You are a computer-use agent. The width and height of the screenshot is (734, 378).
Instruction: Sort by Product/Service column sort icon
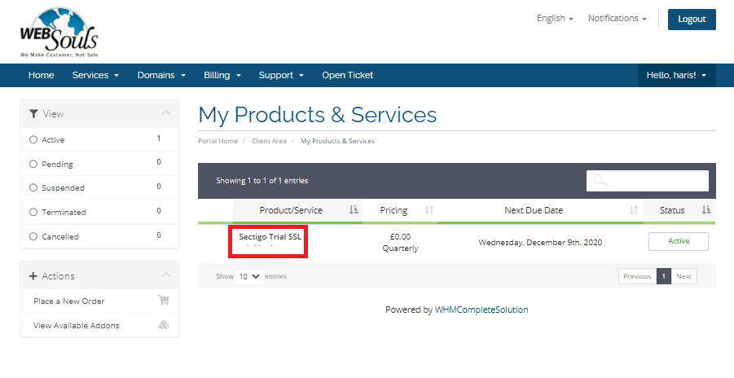pyautogui.click(x=354, y=210)
